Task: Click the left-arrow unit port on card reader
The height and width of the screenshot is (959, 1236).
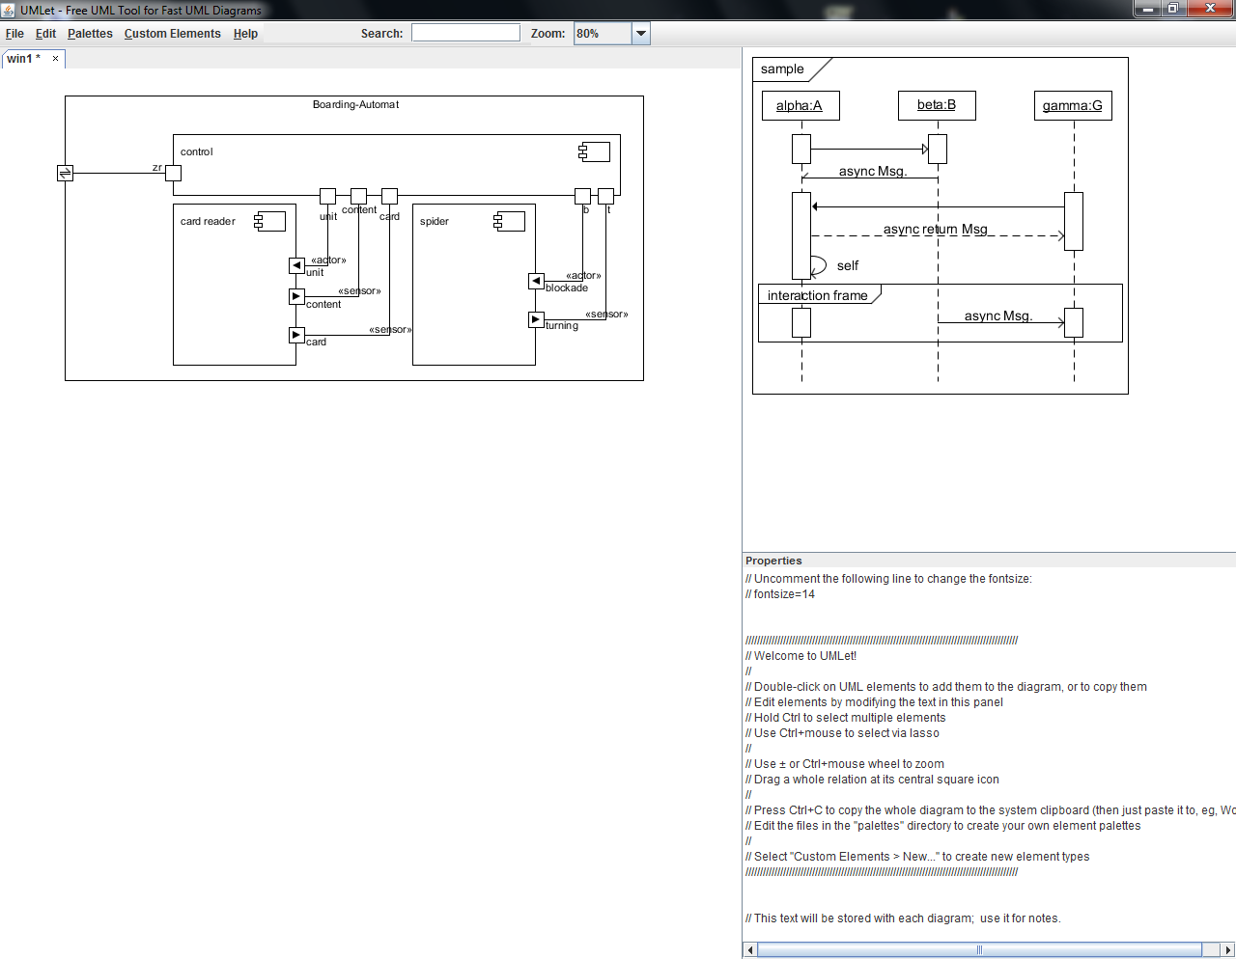Action: tap(296, 265)
